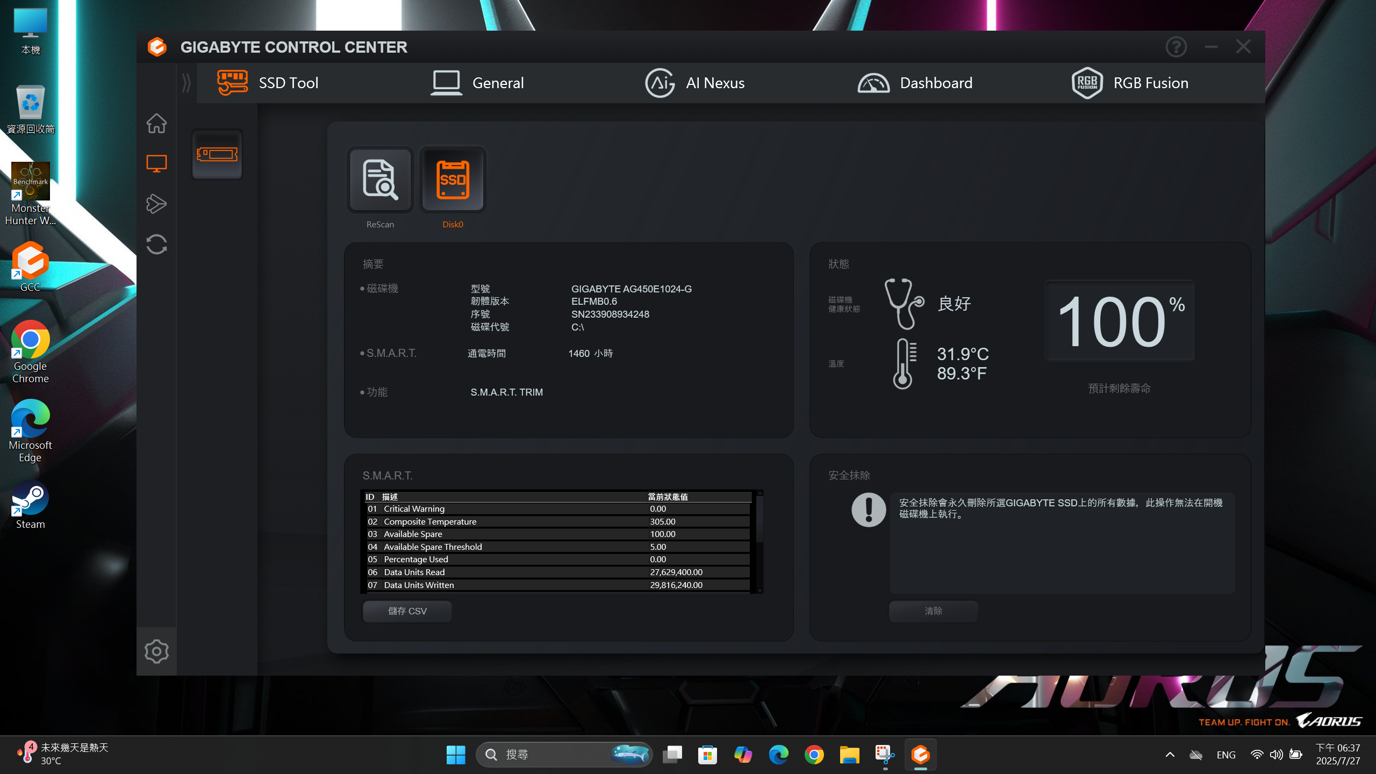Viewport: 1376px width, 774px height.
Task: Open Google Chrome desktop shortcut
Action: (x=31, y=352)
